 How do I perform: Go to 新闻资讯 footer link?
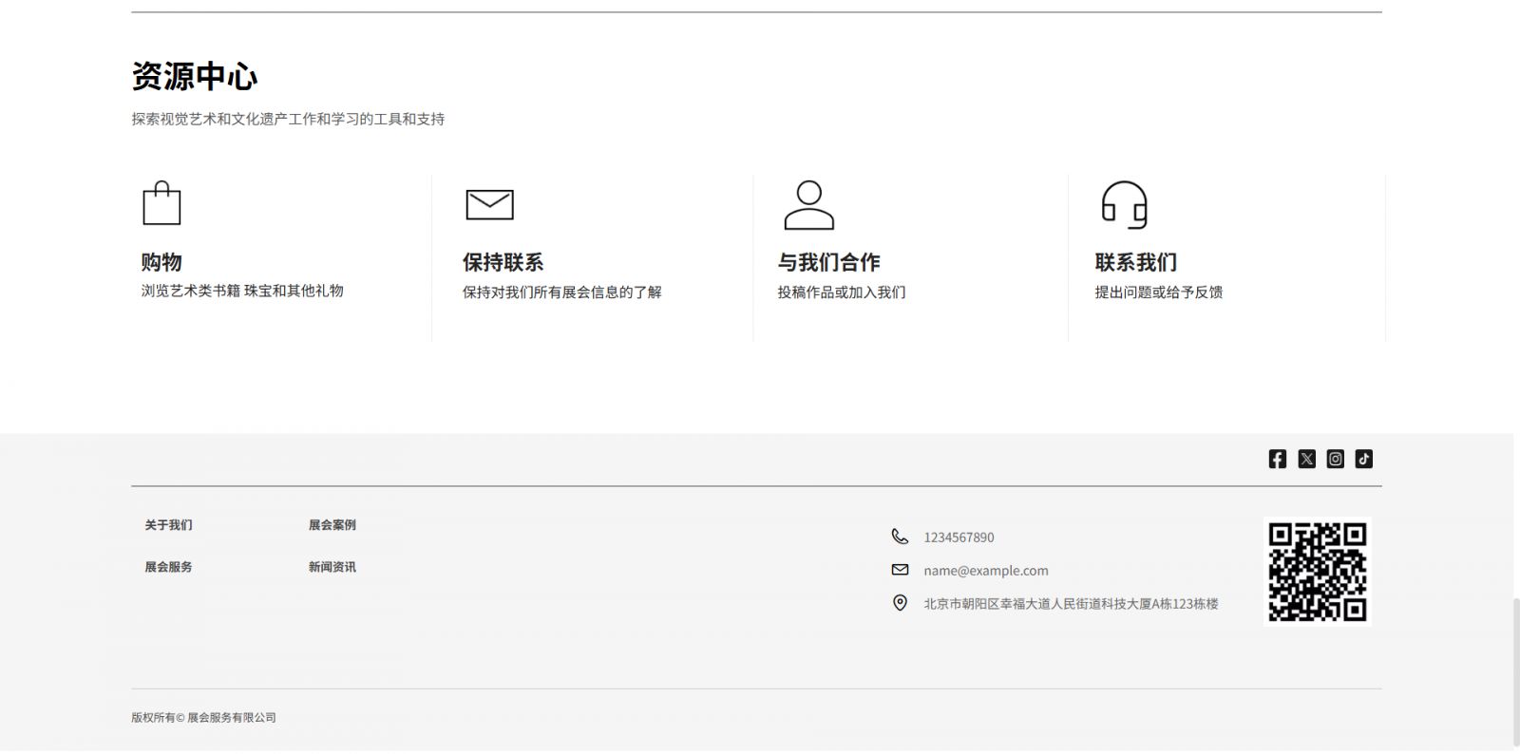pos(332,567)
